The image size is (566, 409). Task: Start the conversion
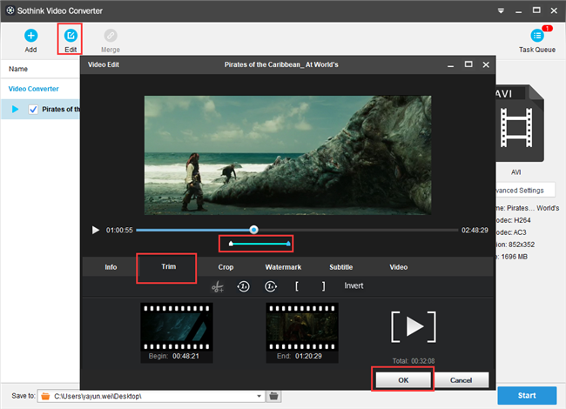pos(527,396)
